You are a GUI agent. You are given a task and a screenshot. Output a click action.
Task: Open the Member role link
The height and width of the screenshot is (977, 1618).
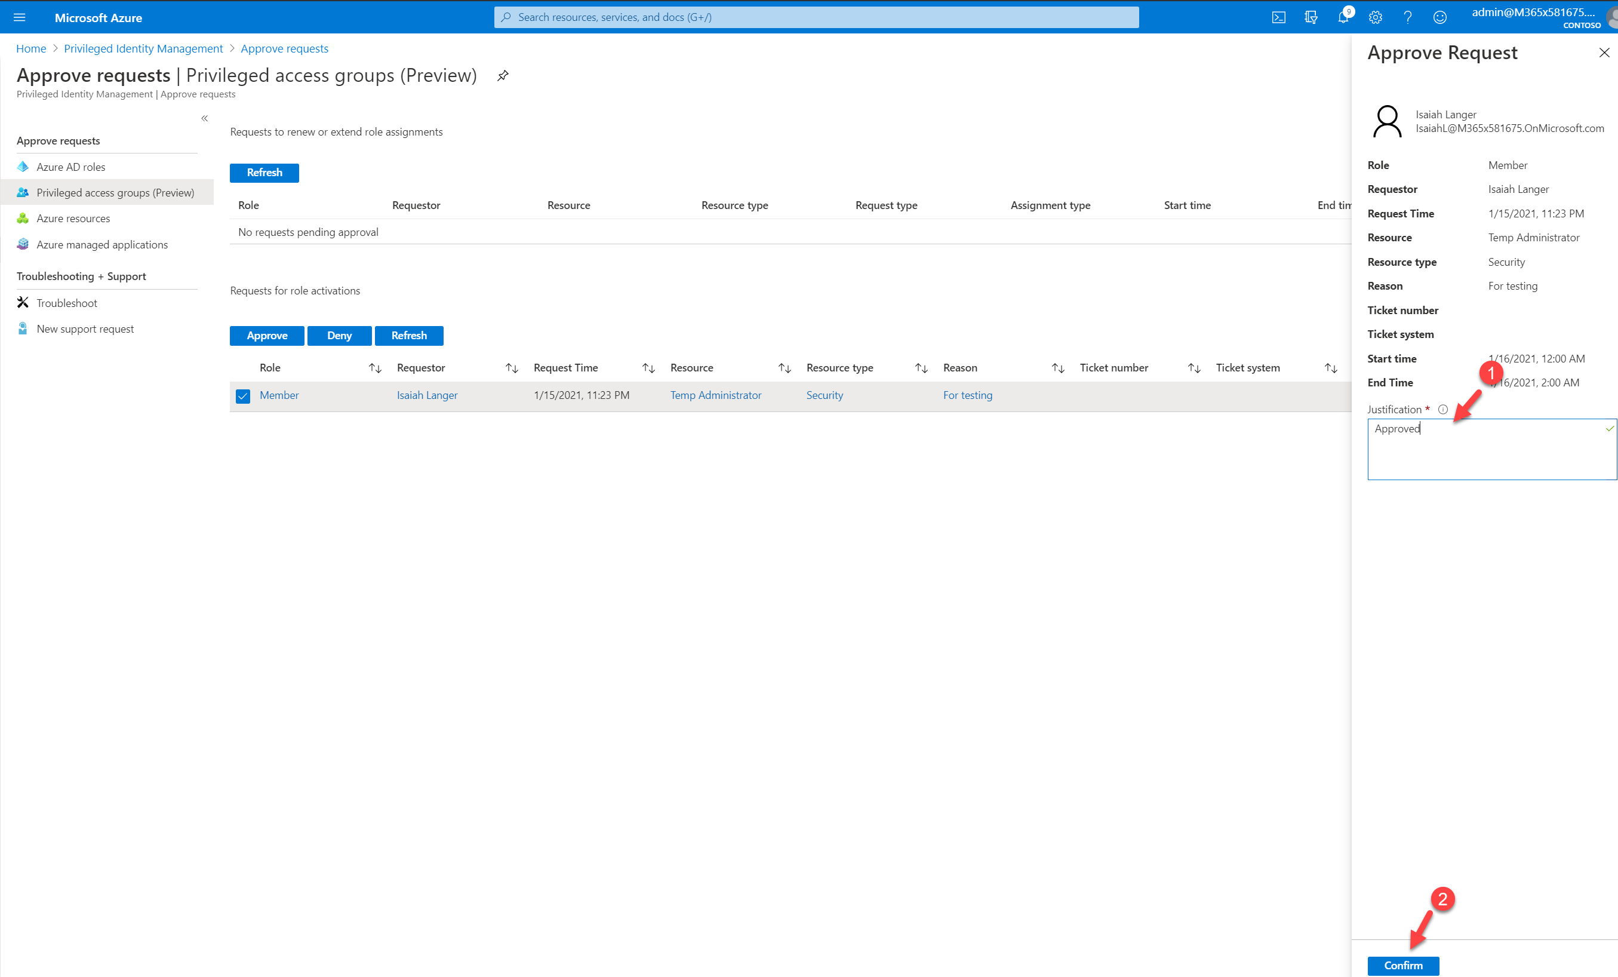279,395
